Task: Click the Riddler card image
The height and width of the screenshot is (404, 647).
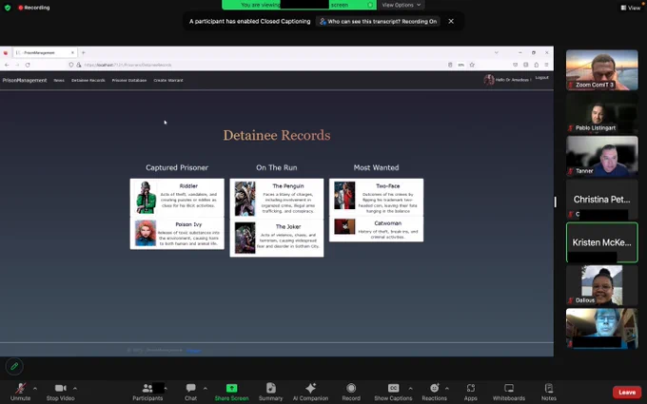Action: pyautogui.click(x=147, y=198)
